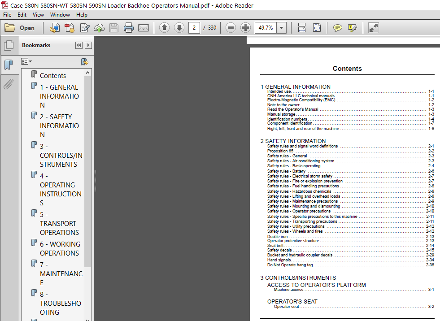Click the '2 SAFETY INFORMATION' heading

(x=293, y=141)
